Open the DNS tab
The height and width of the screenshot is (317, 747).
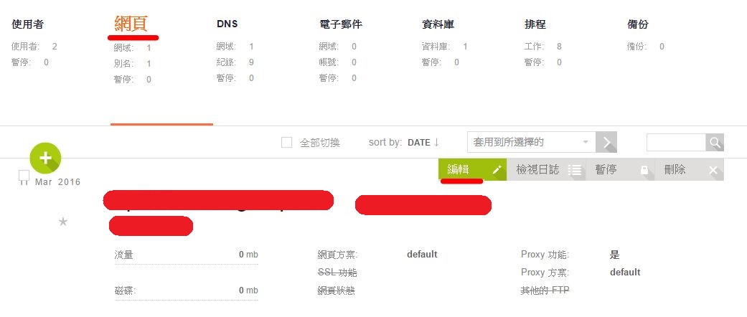click(x=227, y=24)
